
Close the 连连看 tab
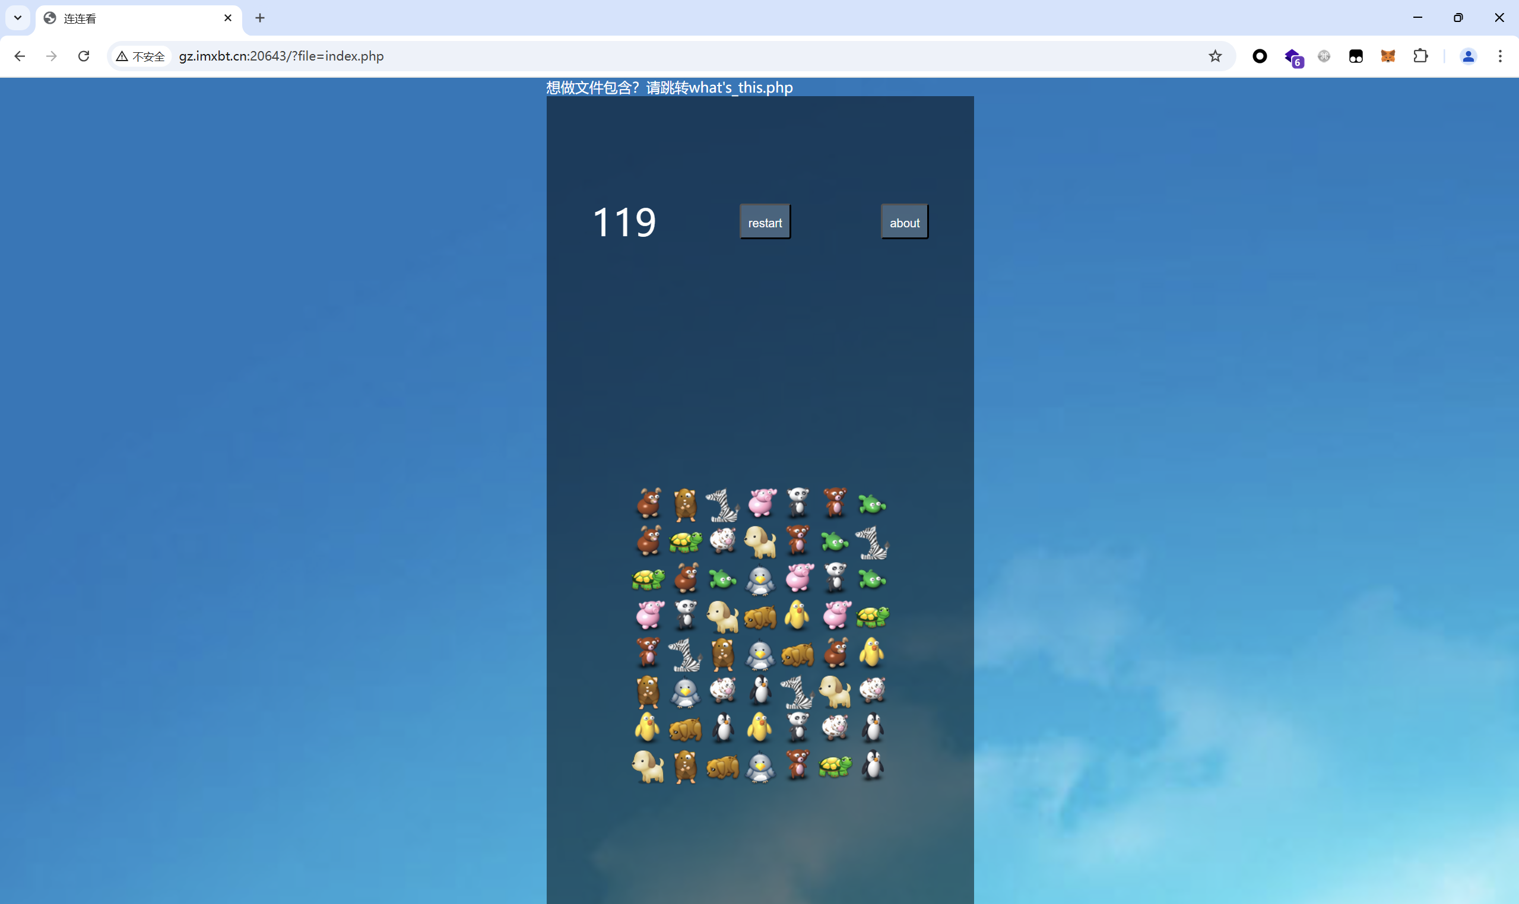228,18
